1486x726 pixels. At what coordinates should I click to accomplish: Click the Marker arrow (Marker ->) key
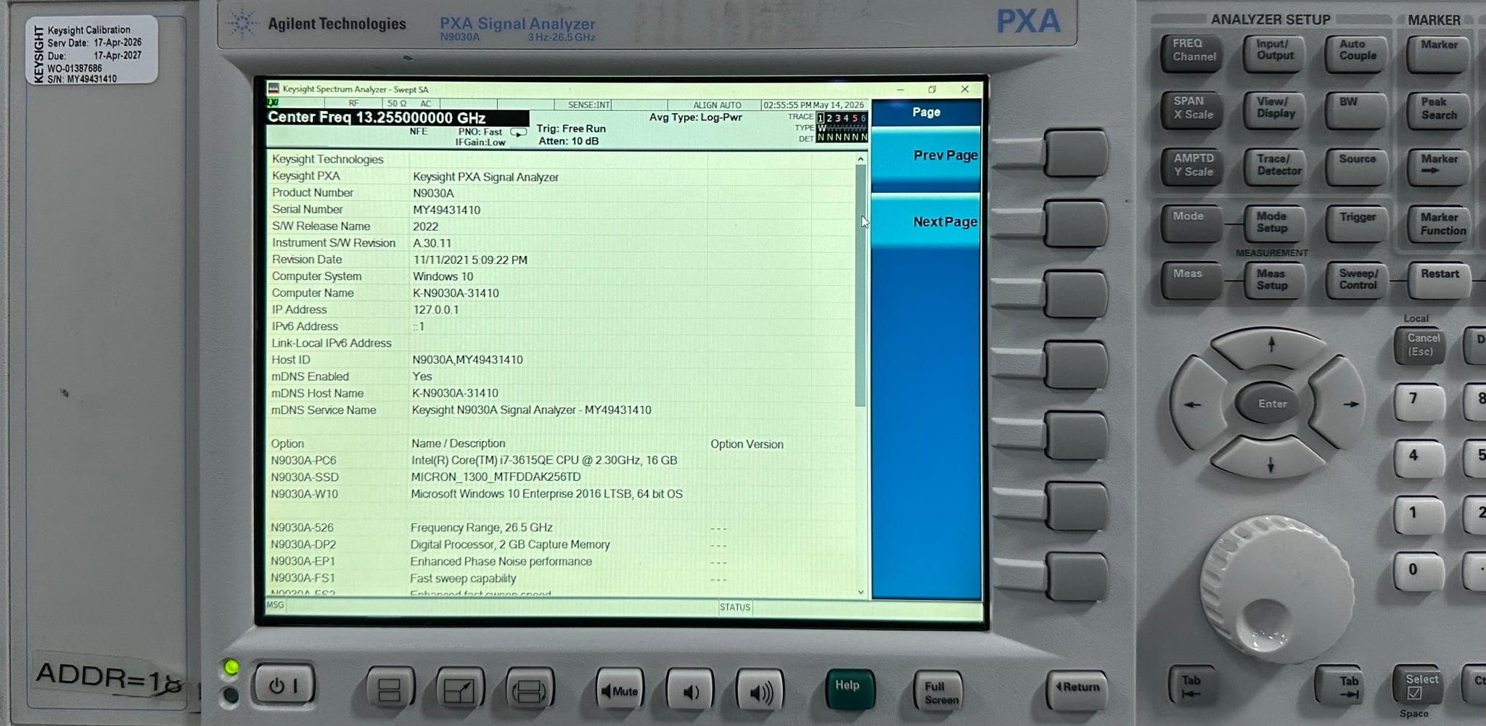coord(1438,167)
